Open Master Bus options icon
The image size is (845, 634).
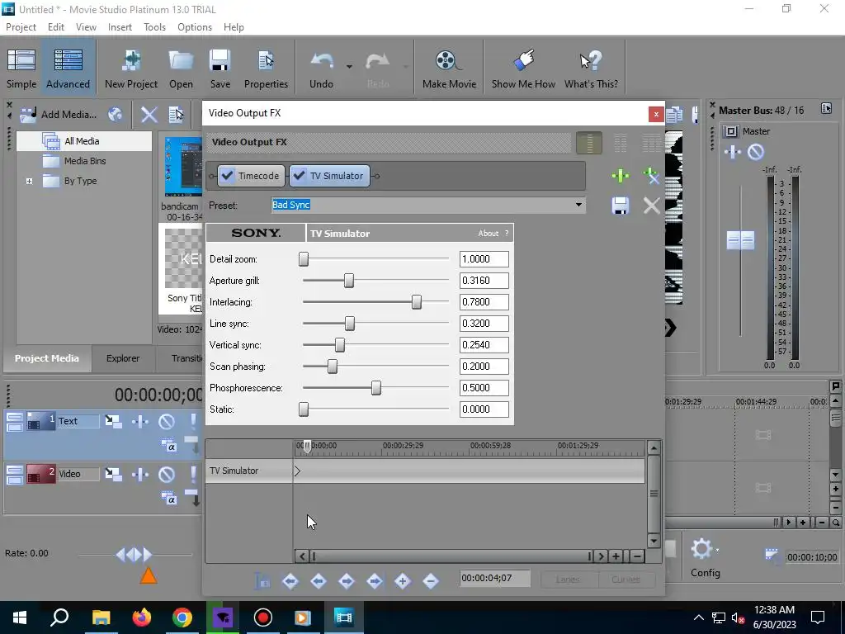(x=826, y=108)
